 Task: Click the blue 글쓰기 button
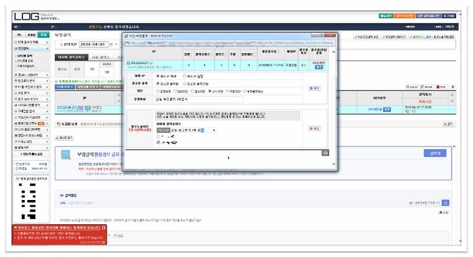(x=435, y=153)
